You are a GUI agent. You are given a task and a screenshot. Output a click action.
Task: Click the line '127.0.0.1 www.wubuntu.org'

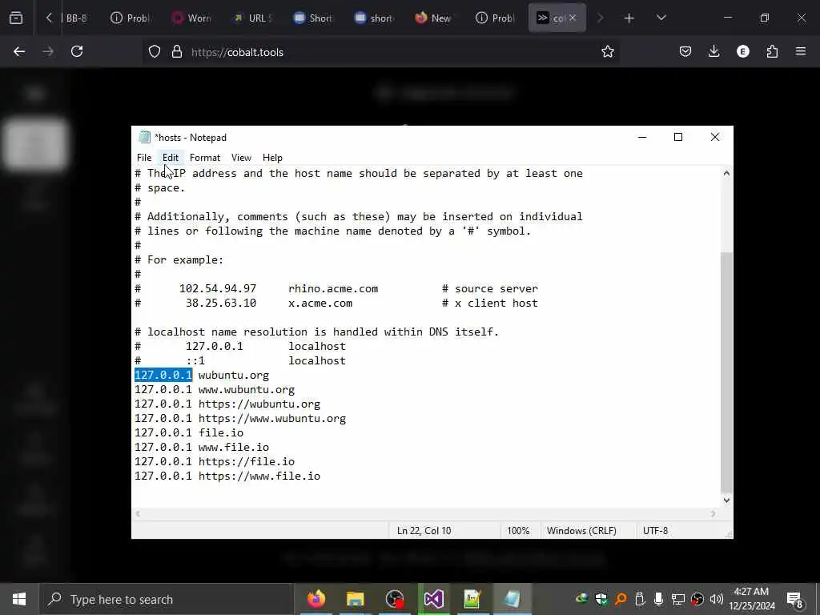pyautogui.click(x=215, y=390)
